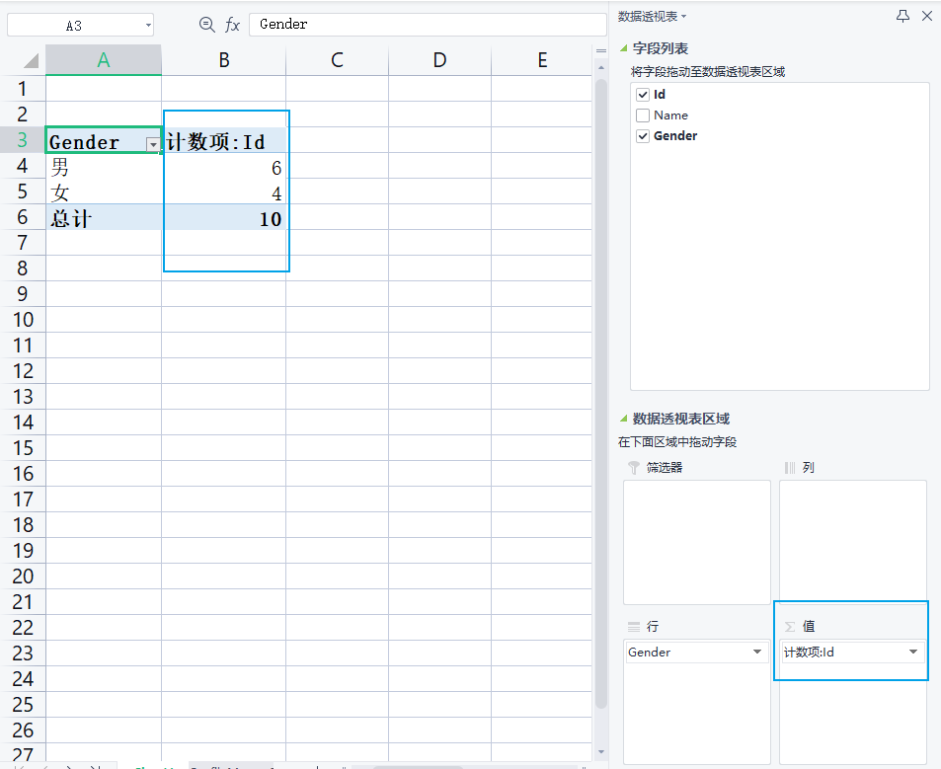
Task: Click cell containing 男
Action: (x=104, y=166)
